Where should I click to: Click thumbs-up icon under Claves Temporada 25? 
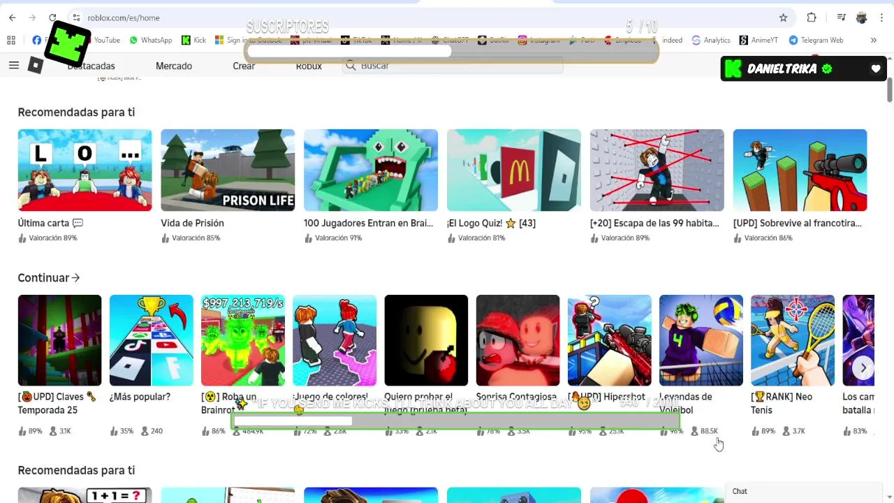tap(22, 431)
